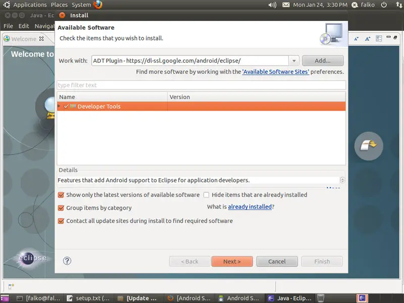Click the Add... button
Image resolution: width=404 pixels, height=303 pixels.
point(323,61)
